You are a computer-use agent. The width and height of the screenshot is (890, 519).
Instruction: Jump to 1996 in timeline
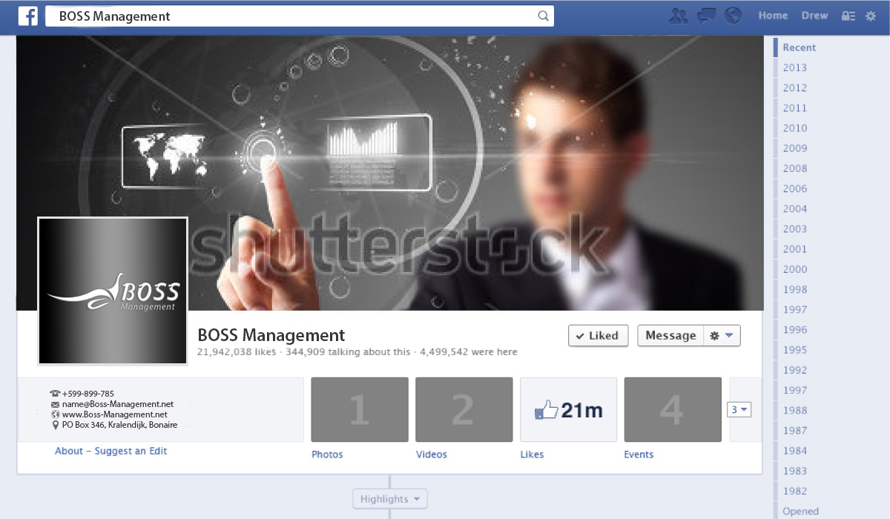pyautogui.click(x=794, y=329)
